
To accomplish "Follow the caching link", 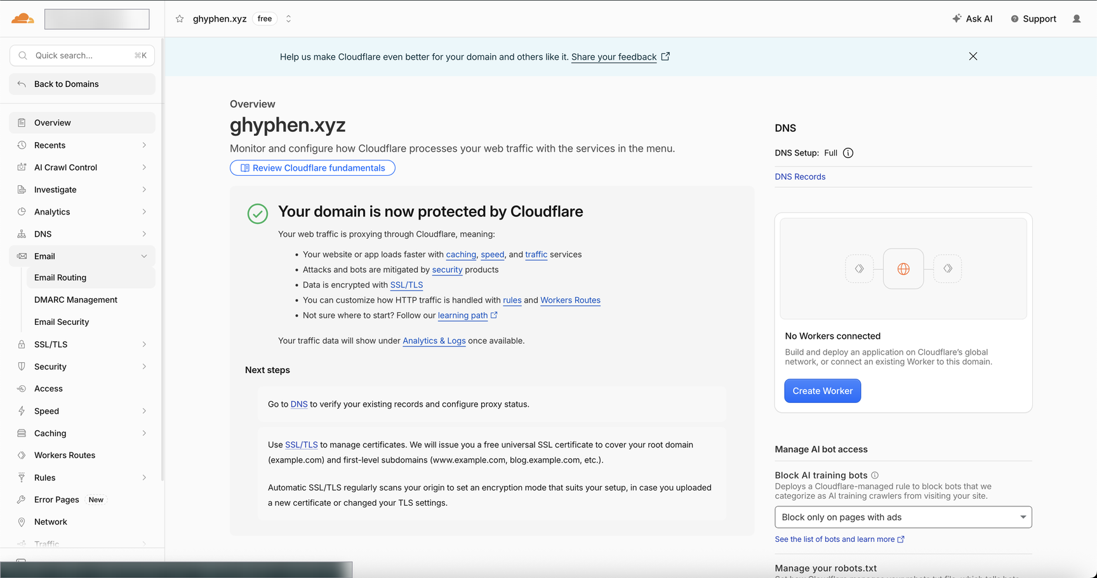I will pyautogui.click(x=461, y=254).
